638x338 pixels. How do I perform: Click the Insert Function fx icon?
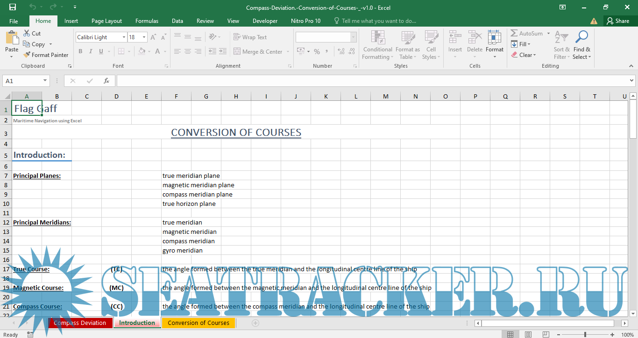[106, 81]
